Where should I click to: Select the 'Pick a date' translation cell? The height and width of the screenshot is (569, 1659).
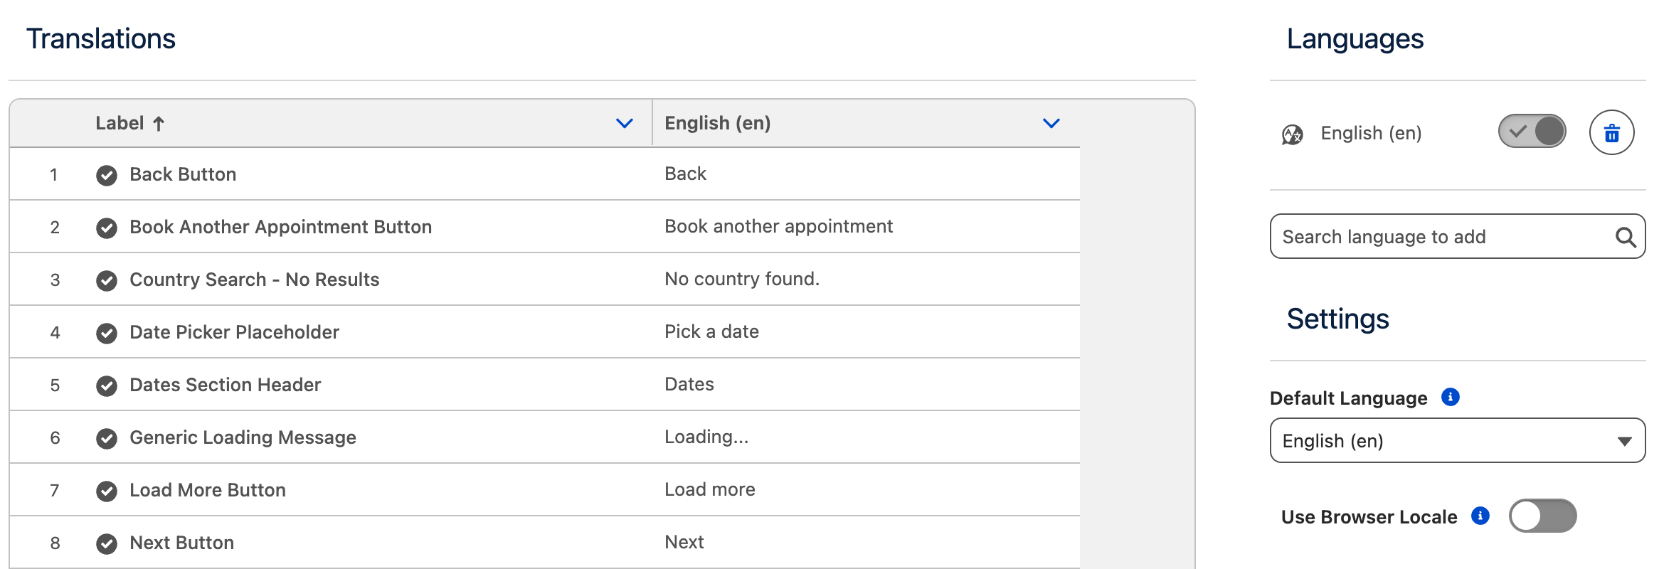pyautogui.click(x=866, y=332)
